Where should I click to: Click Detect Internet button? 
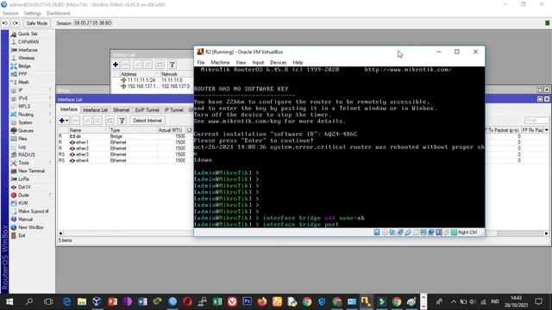coord(147,121)
